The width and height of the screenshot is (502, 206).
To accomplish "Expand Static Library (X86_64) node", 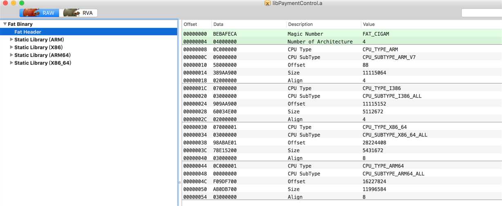I will tap(11, 63).
